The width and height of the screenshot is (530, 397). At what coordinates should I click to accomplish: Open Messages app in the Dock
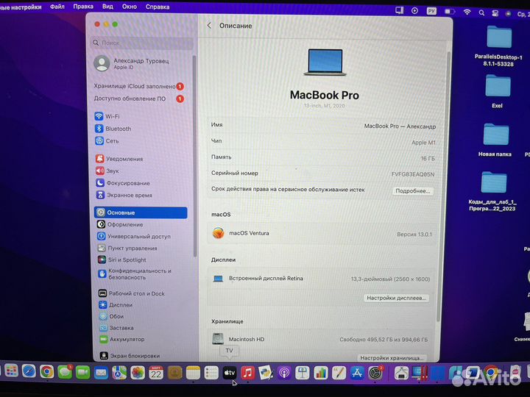pos(65,372)
